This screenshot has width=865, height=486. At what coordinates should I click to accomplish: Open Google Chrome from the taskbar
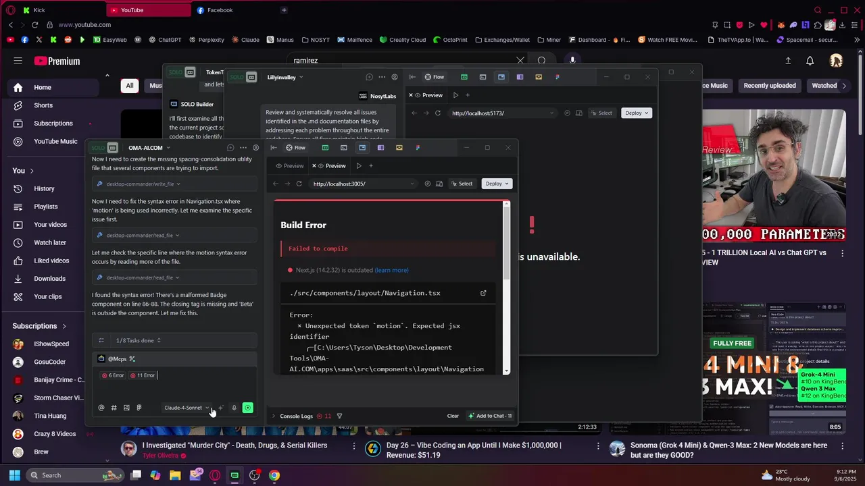click(274, 475)
